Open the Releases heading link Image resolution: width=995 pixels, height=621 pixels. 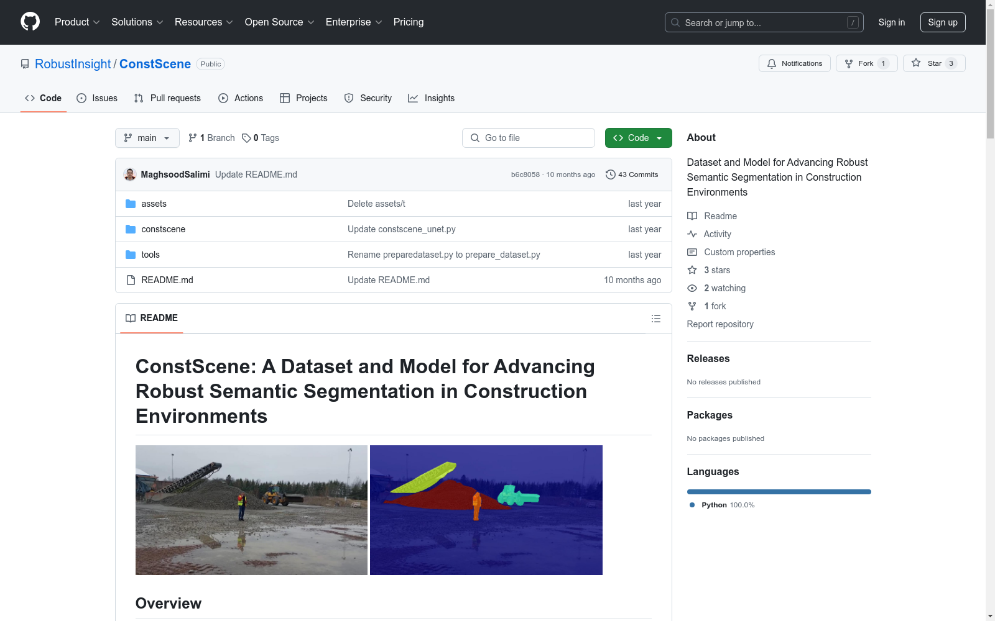[x=708, y=358]
